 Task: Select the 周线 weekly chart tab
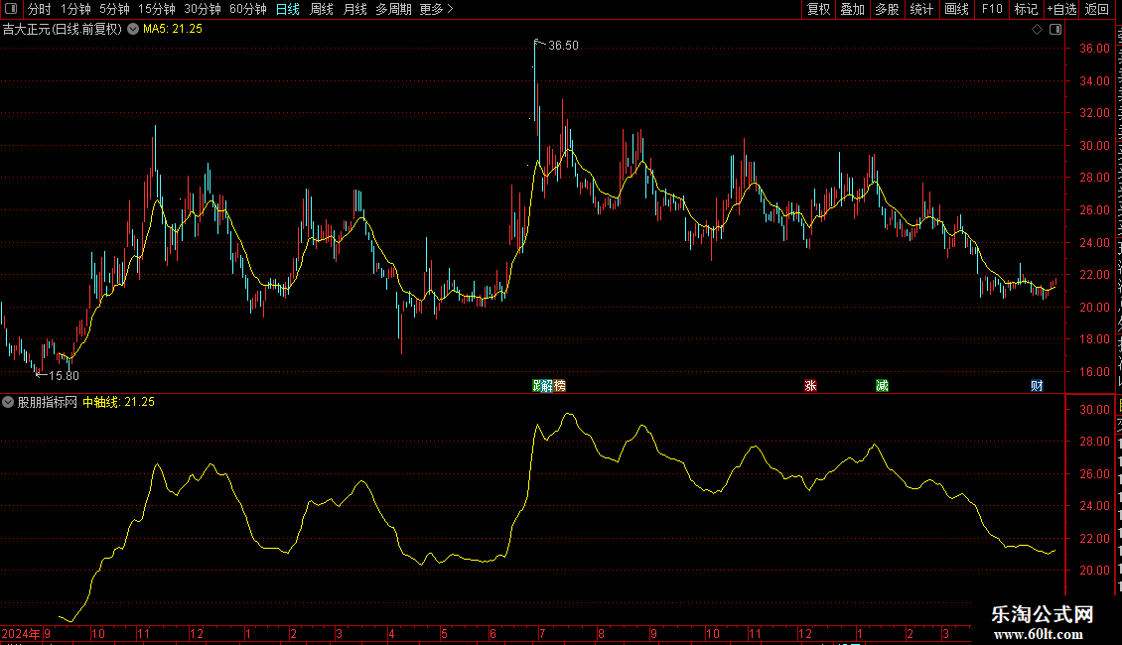322,9
